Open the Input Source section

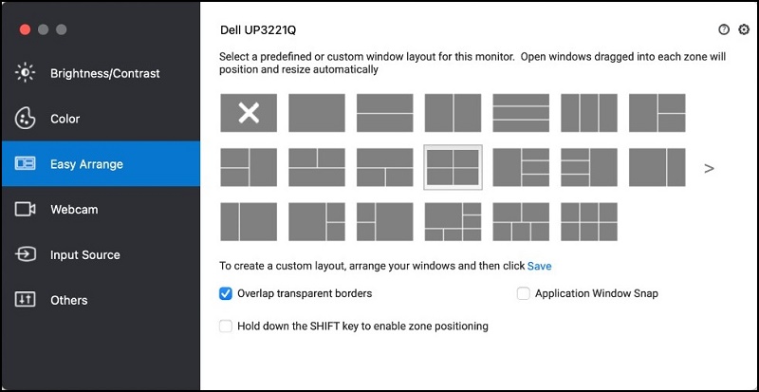click(85, 254)
